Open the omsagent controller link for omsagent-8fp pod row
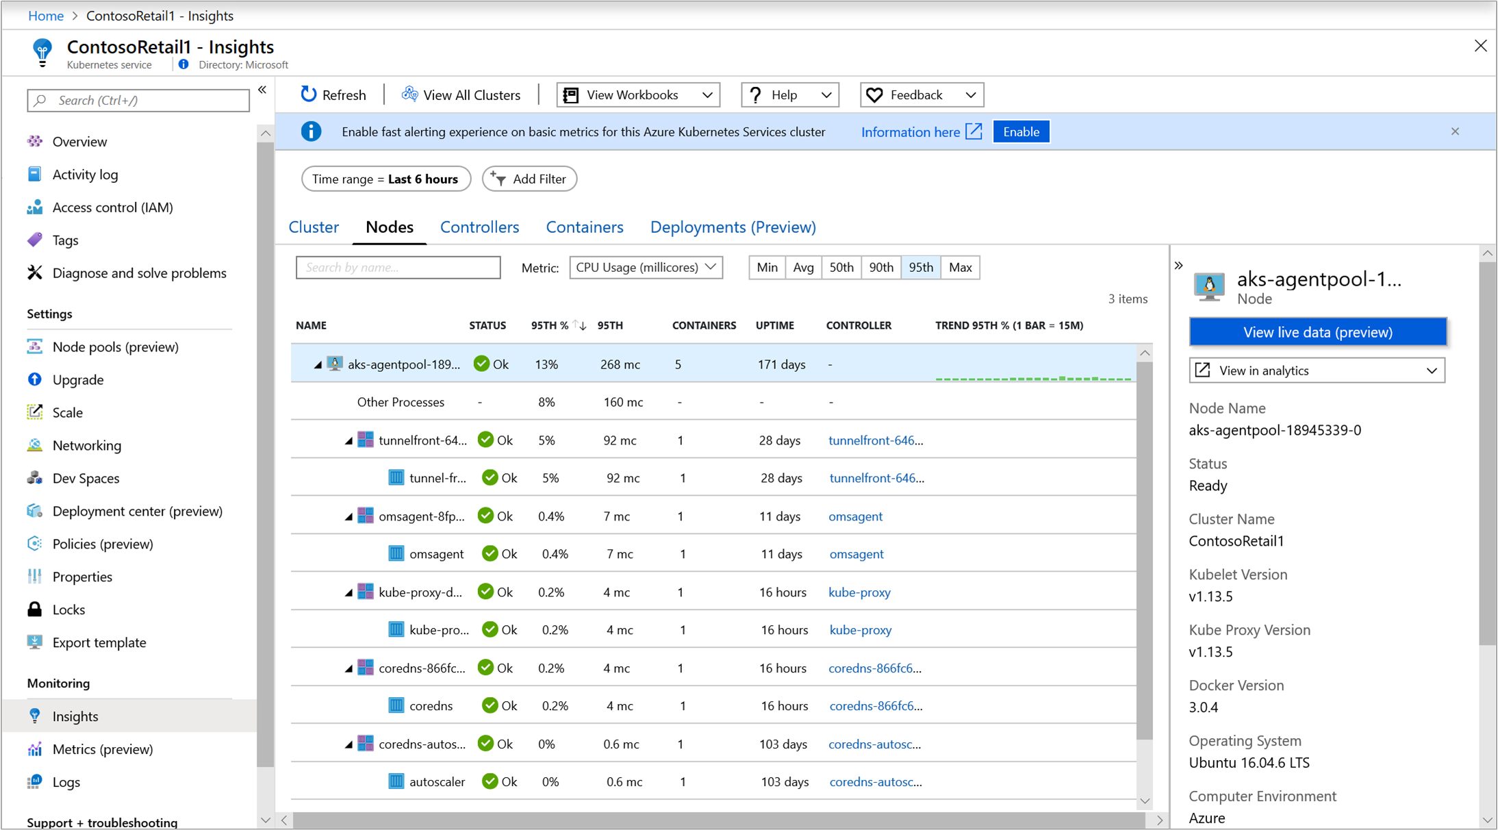This screenshot has height=830, width=1498. pyautogui.click(x=855, y=516)
